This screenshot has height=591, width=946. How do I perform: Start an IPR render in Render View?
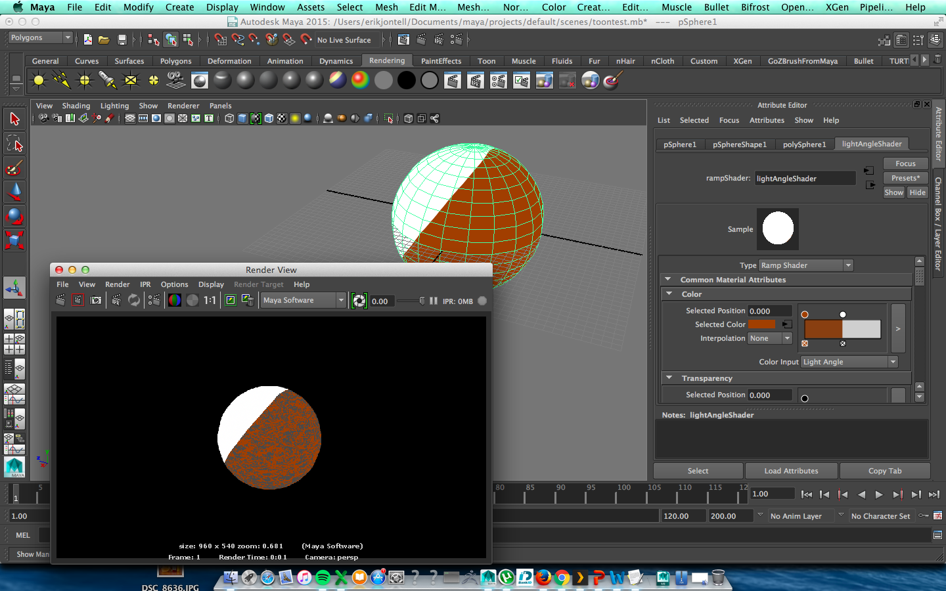click(116, 300)
